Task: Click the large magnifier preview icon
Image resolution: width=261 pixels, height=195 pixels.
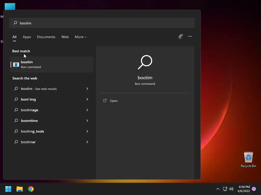Action: click(145, 62)
